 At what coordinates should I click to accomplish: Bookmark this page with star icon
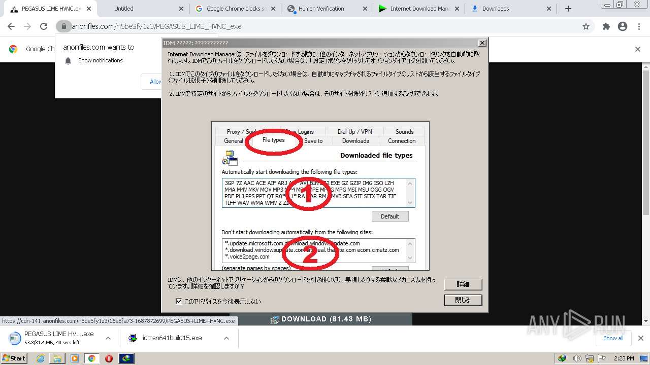[586, 26]
